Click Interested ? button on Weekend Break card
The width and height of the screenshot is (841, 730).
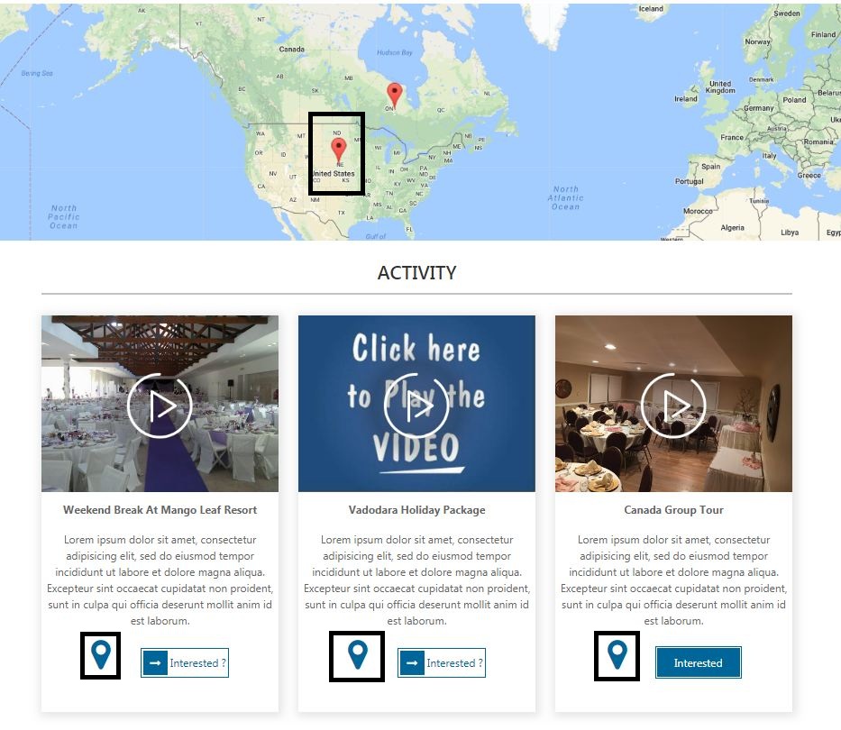(x=185, y=663)
